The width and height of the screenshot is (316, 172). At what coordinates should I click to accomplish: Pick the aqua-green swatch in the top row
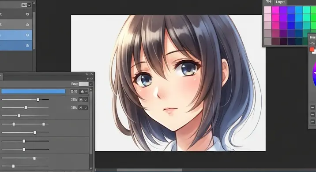307,10
